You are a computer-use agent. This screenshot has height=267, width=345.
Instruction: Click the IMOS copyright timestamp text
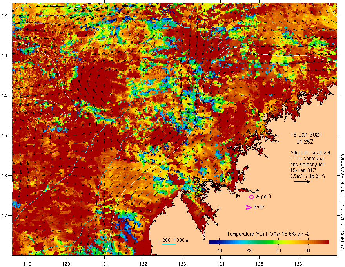pos(342,201)
